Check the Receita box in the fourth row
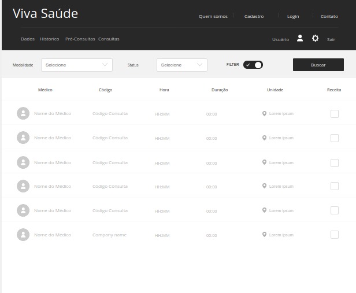The height and width of the screenshot is (293, 356). 335,186
